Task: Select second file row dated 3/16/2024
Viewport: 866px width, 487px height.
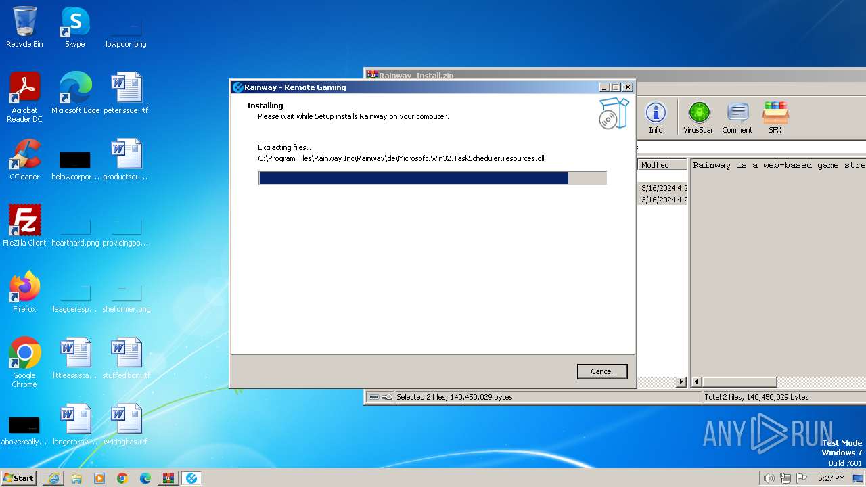Action: click(662, 200)
